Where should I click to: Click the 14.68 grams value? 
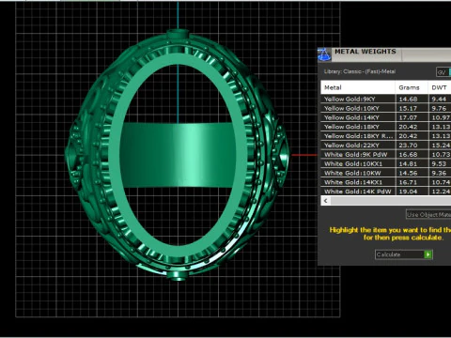(408, 100)
